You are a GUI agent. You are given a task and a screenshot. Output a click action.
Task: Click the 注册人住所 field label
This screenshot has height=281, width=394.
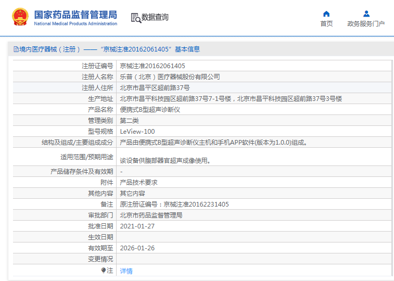tap(97, 88)
